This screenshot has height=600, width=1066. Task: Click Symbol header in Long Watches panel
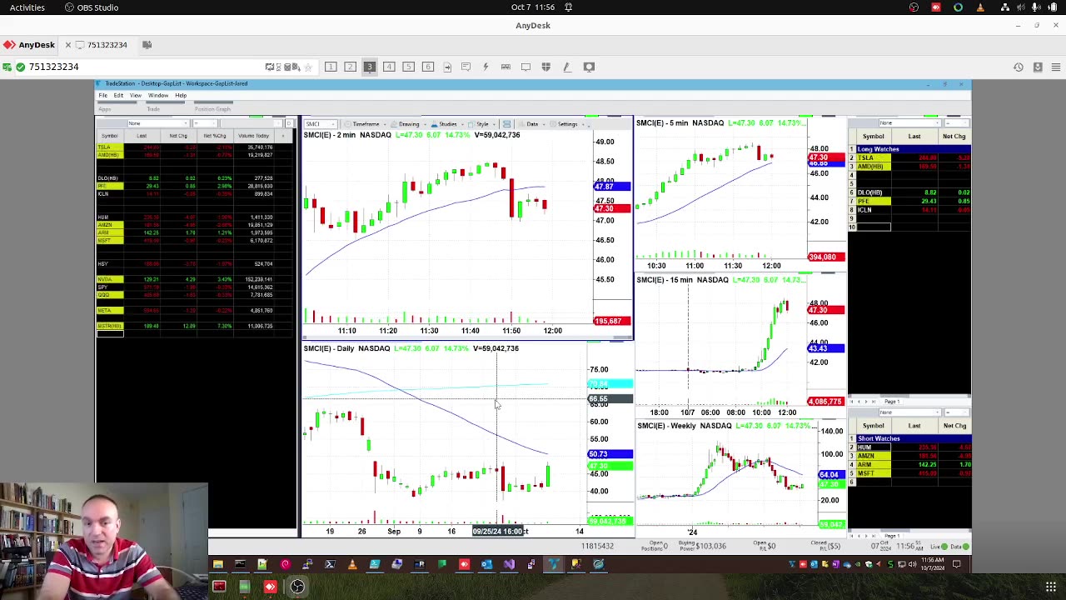point(874,137)
